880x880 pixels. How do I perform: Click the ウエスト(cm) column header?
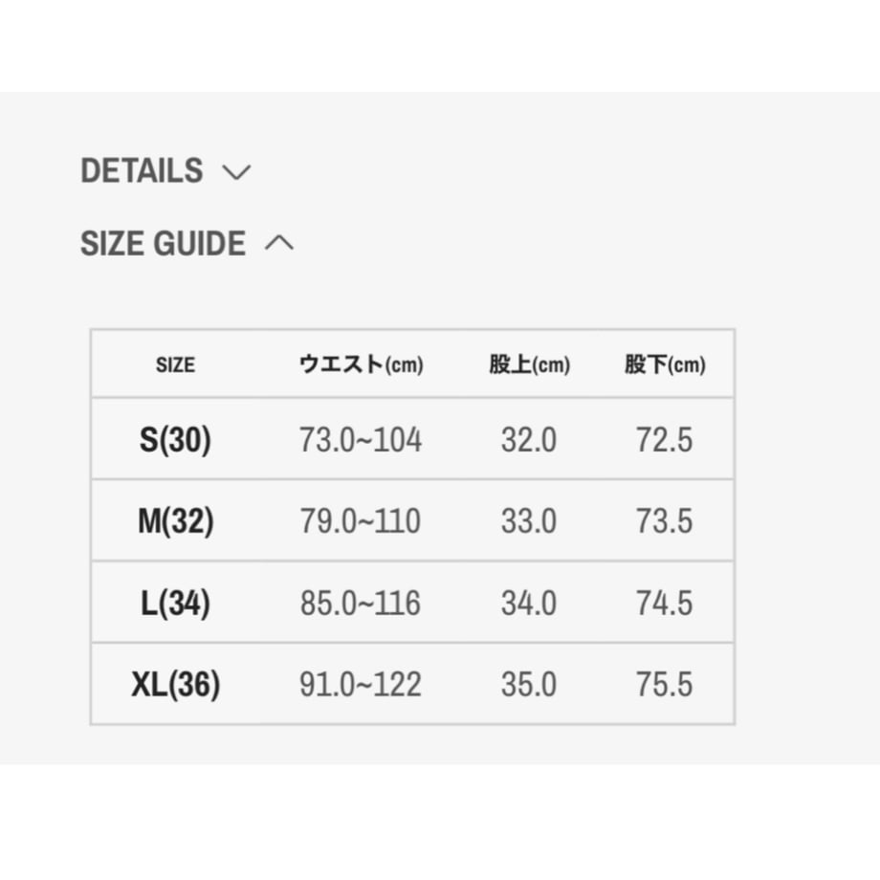click(361, 364)
